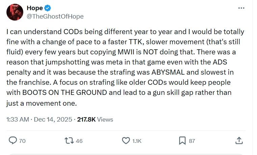257x155 pixels.
Task: Click the 1:33 AM timestamp
Action: coord(17,120)
